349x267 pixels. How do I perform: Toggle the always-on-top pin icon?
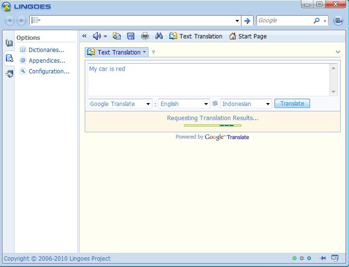point(323,258)
